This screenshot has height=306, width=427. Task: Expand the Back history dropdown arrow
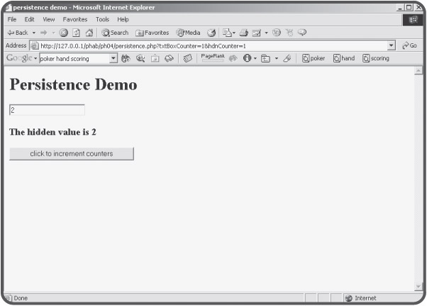tap(33, 33)
